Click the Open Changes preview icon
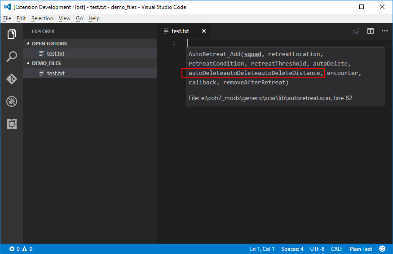 click(x=356, y=31)
